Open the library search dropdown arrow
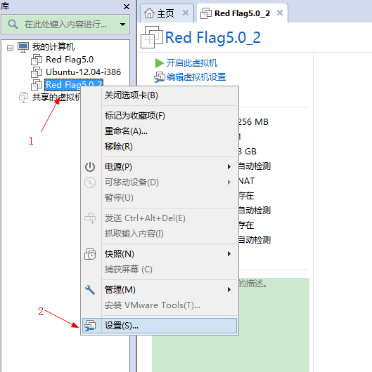Viewport: 372px width, 372px height. tap(122, 25)
